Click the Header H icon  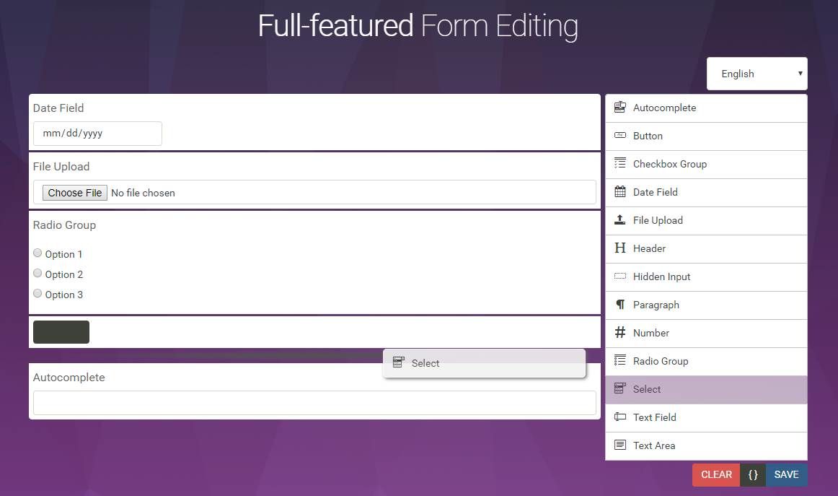(x=619, y=248)
